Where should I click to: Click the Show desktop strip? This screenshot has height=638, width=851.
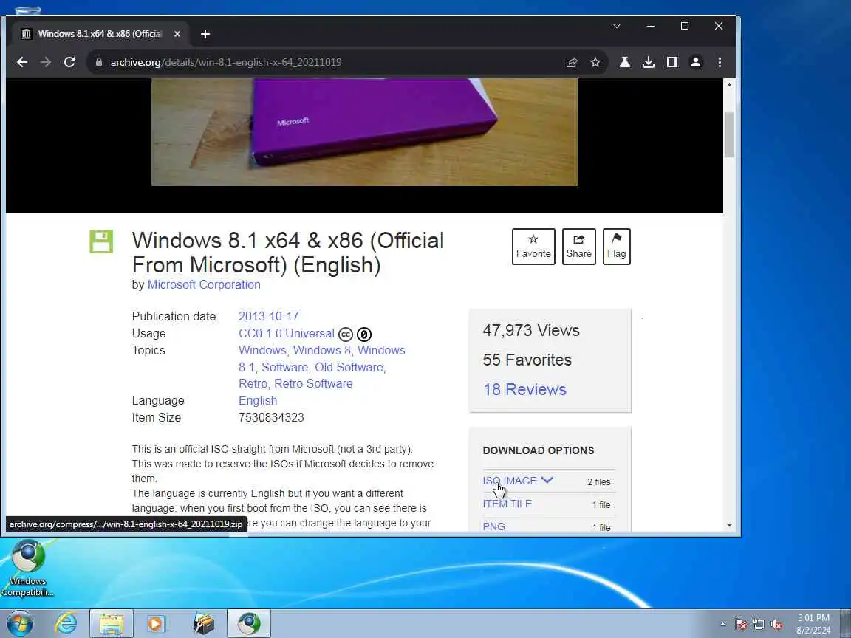pos(846,623)
